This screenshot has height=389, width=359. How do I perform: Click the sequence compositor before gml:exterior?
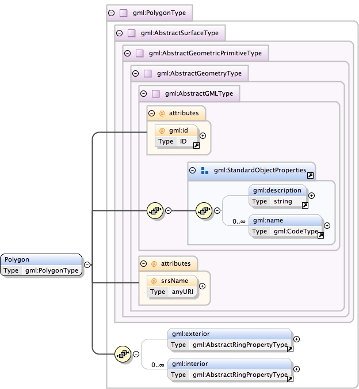[x=123, y=354]
